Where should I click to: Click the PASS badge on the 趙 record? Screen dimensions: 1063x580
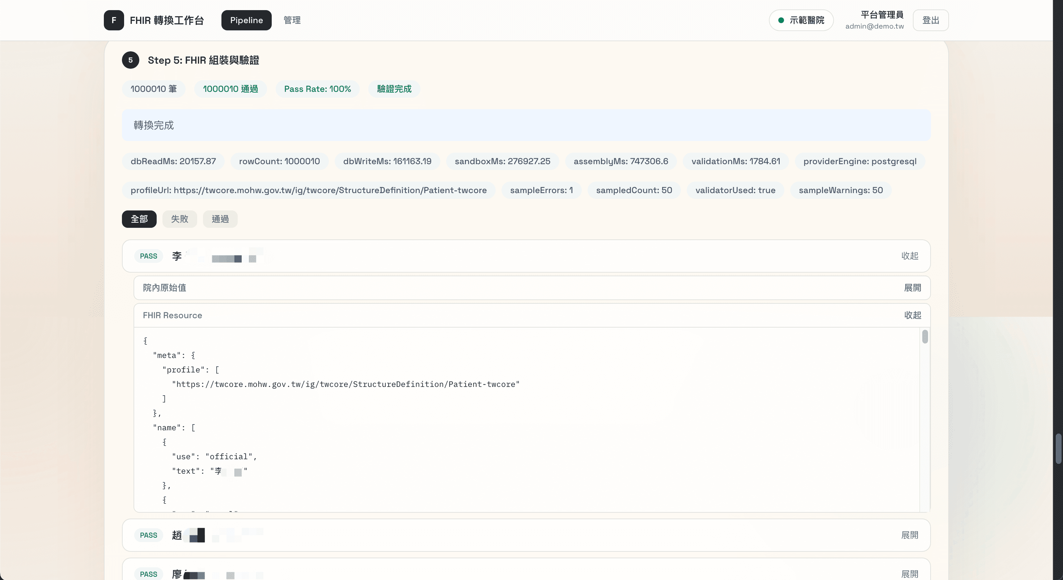pos(148,535)
